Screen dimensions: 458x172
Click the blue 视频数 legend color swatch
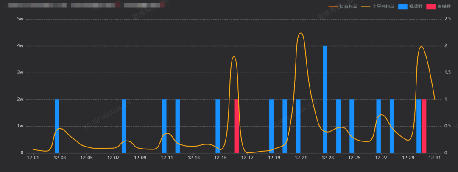402,7
